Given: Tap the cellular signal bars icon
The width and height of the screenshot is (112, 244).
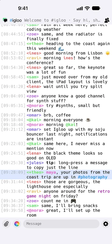Looking at the screenshot, I should pyautogui.click(x=80, y=8).
